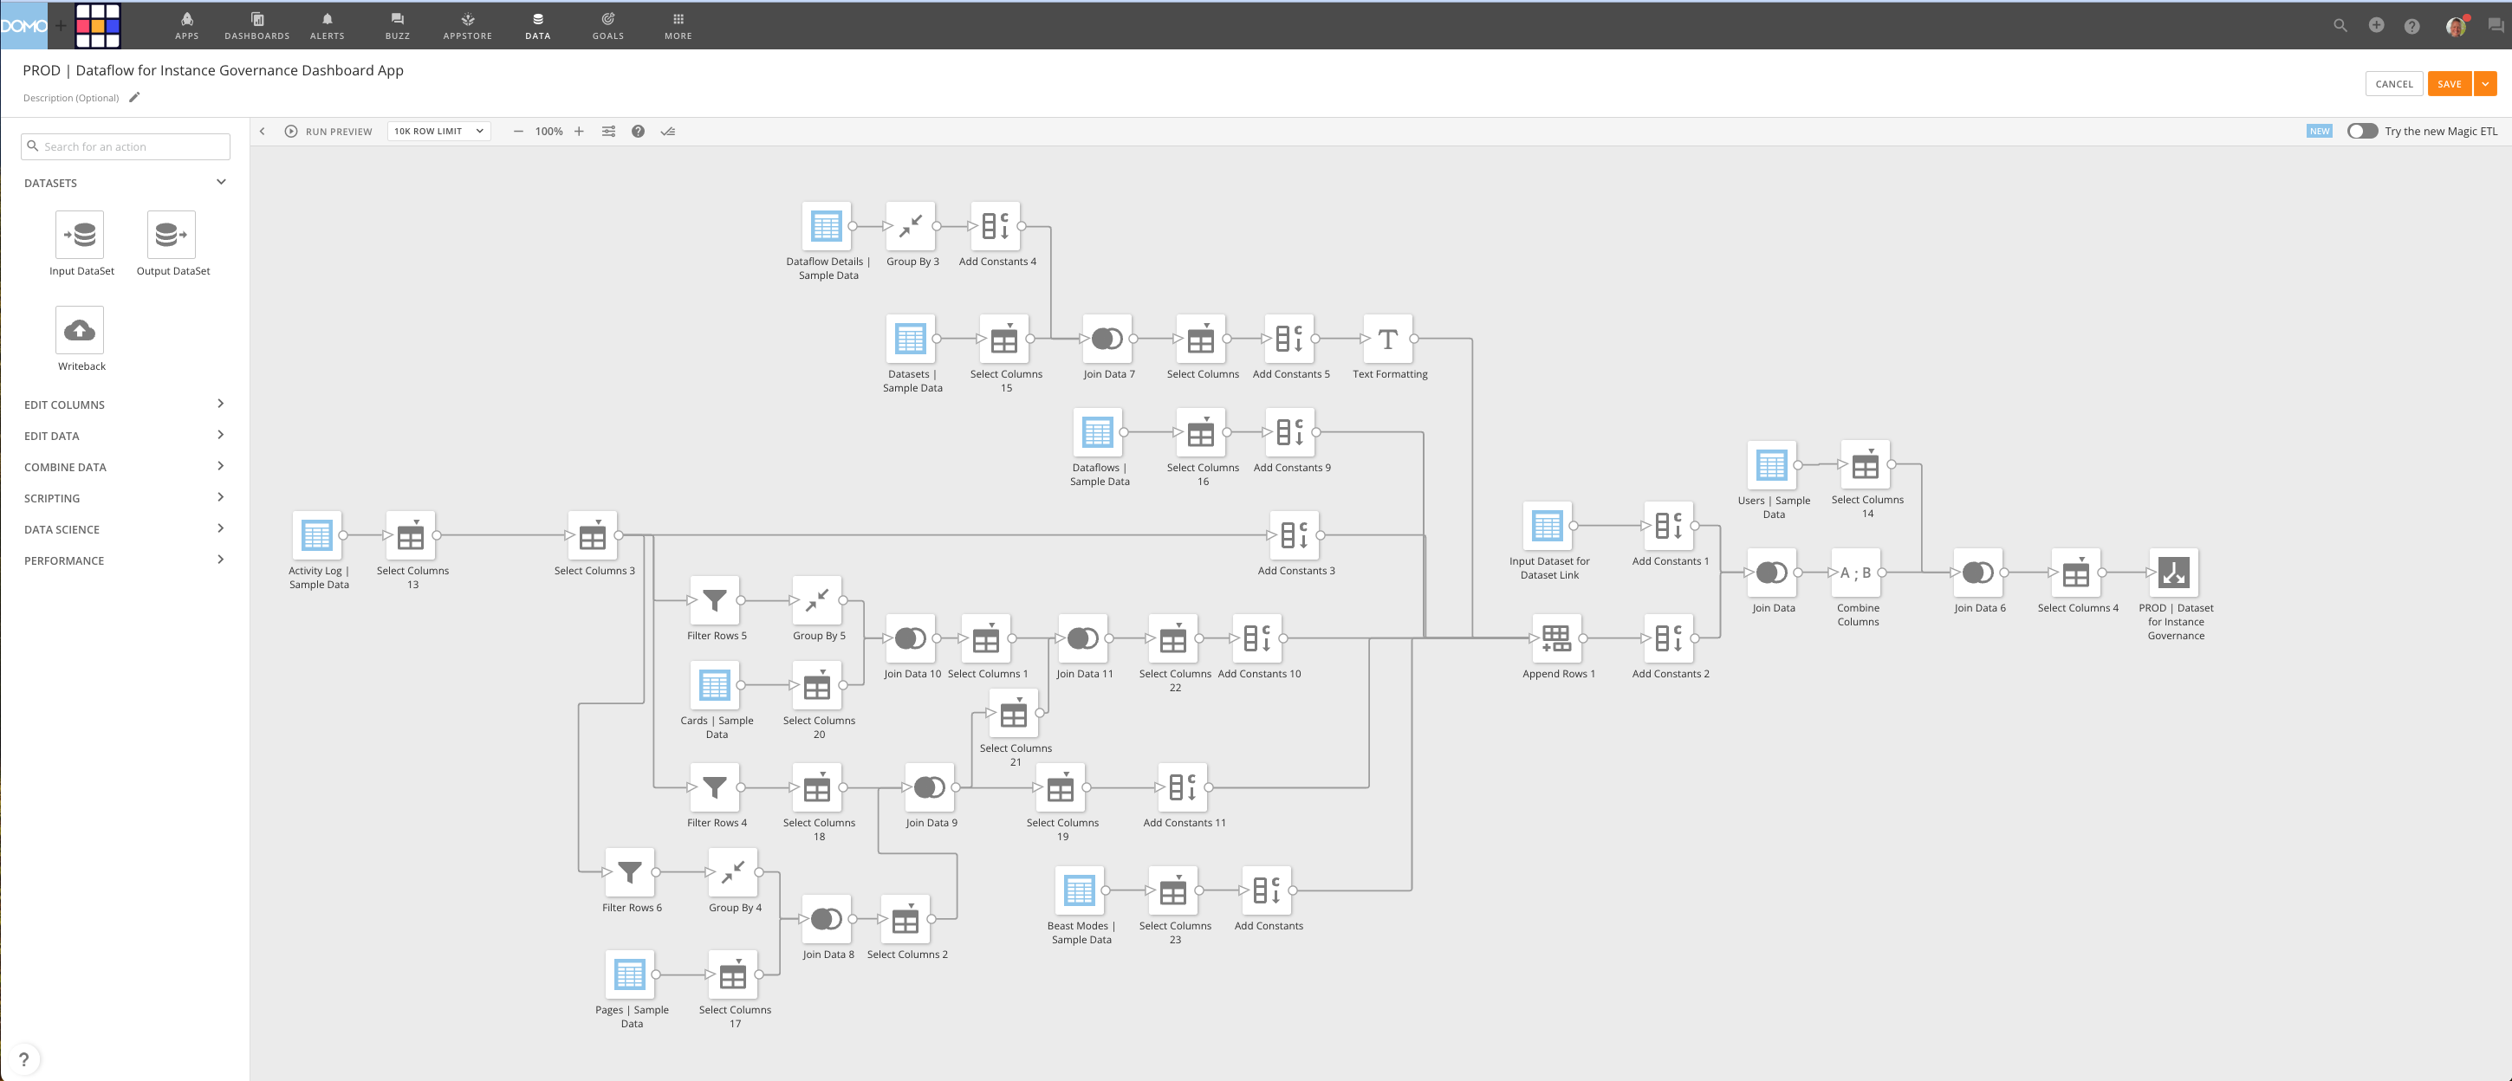Select the Output DataSet action icon

tap(172, 235)
